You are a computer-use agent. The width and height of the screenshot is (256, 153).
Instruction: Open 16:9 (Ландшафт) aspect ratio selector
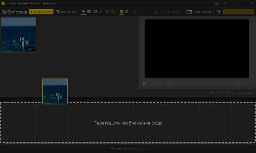198,12
